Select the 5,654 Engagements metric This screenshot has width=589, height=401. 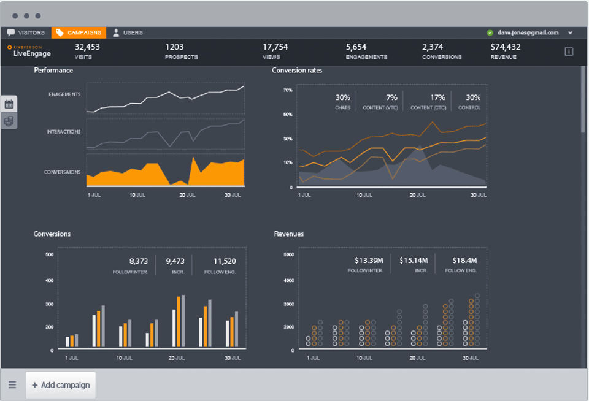coord(366,52)
